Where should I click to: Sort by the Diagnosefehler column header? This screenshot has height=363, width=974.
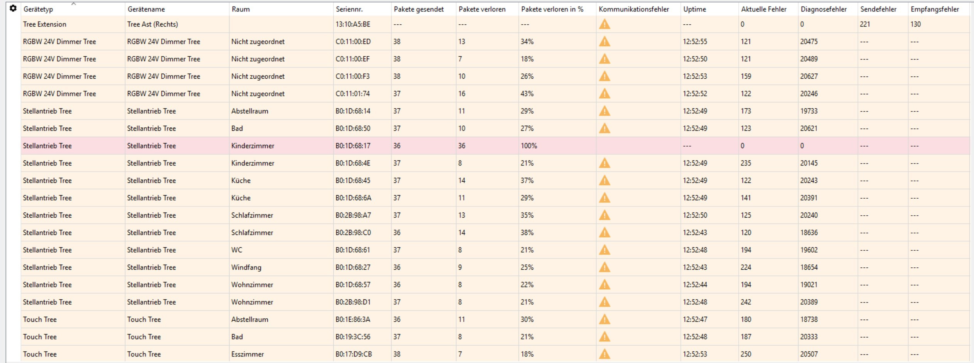824,9
